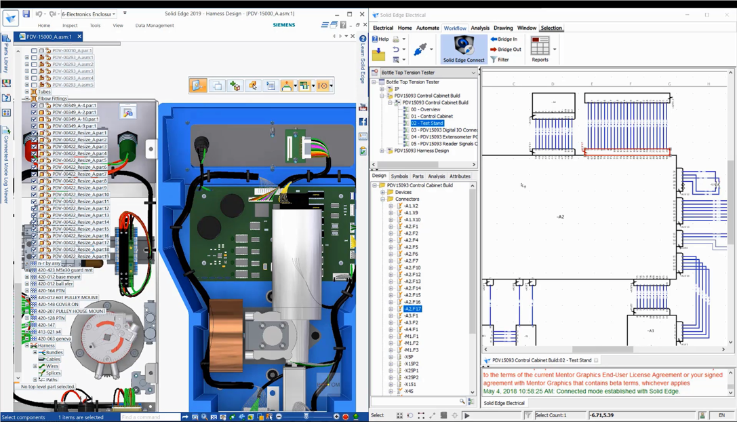Open the Reports tool
Image resolution: width=737 pixels, height=422 pixels.
click(x=541, y=49)
